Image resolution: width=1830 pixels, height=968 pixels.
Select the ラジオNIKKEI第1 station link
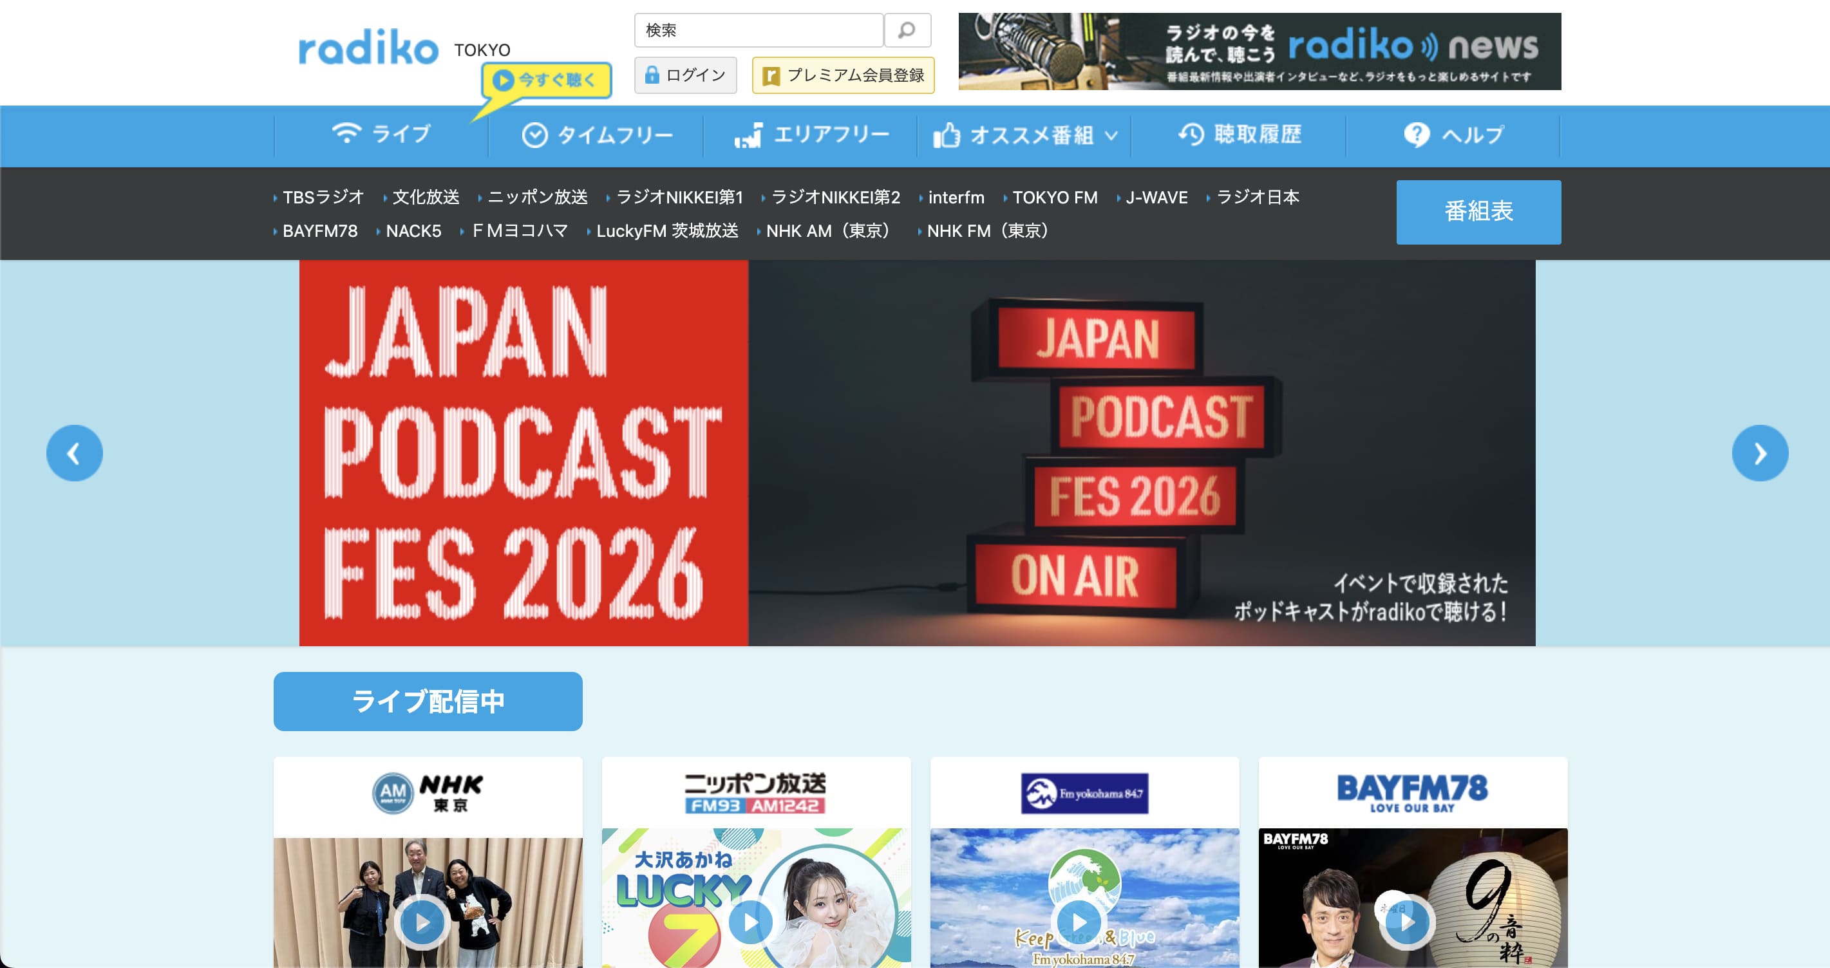pos(679,198)
